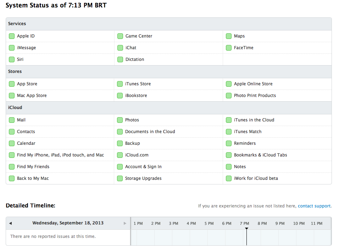Click the green icon next to Backup
Screen dimensions: 339x251
[x=120, y=143]
